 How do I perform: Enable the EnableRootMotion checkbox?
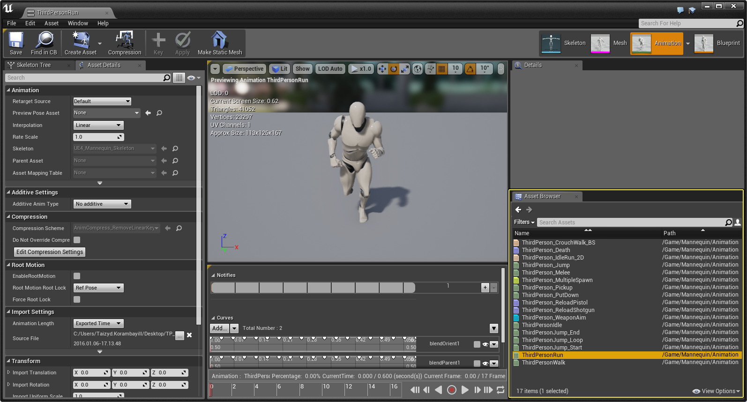pos(77,276)
